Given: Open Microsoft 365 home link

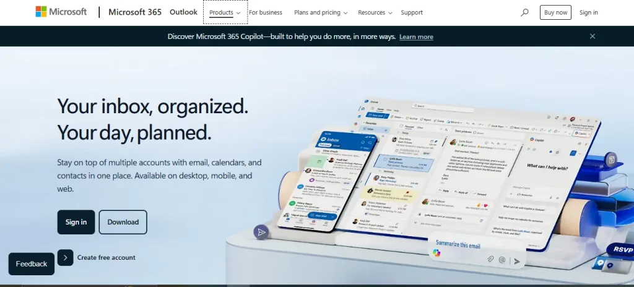Looking at the screenshot, I should pos(134,12).
